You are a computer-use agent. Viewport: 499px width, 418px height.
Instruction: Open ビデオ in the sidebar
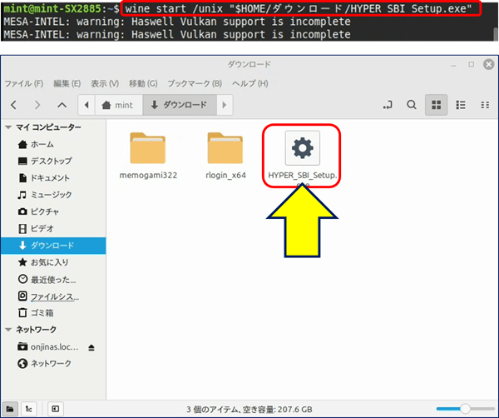tap(53, 229)
